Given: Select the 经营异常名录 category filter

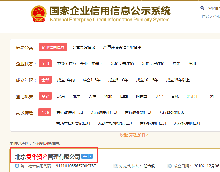Looking at the screenshot, I should point(84,47).
